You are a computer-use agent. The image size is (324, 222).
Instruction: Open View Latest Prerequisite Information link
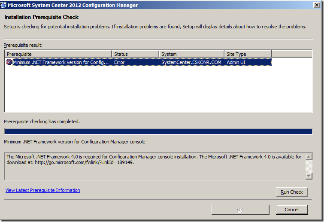pos(43,190)
